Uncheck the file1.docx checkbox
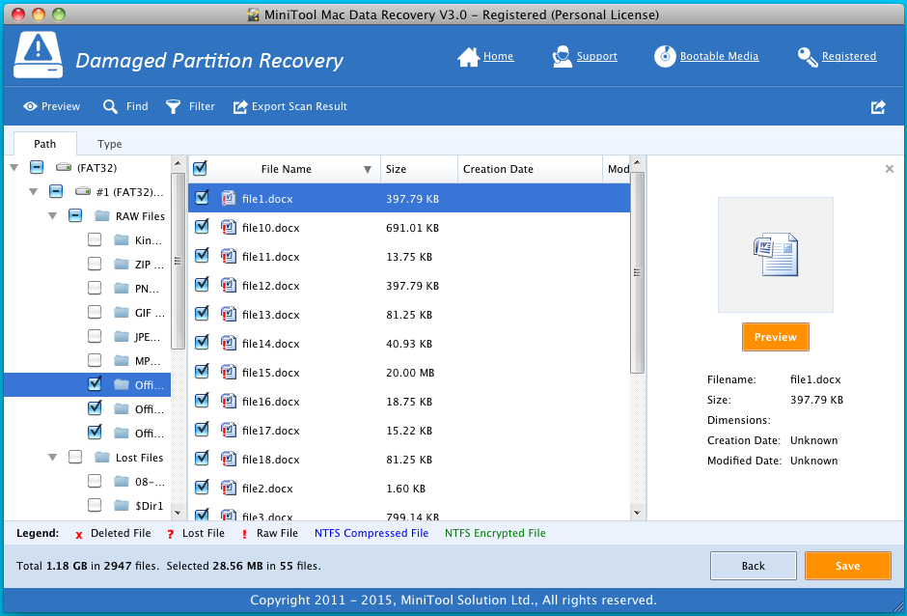Viewport: 907px width, 616px height. pos(202,198)
